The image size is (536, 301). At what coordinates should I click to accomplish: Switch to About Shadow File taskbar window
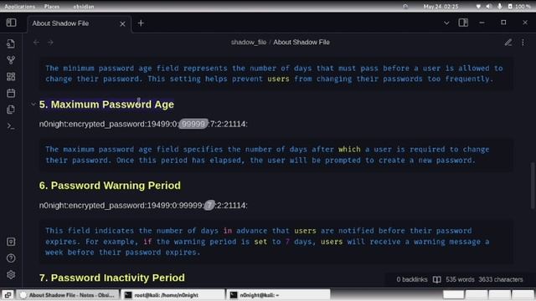[x=68, y=295]
